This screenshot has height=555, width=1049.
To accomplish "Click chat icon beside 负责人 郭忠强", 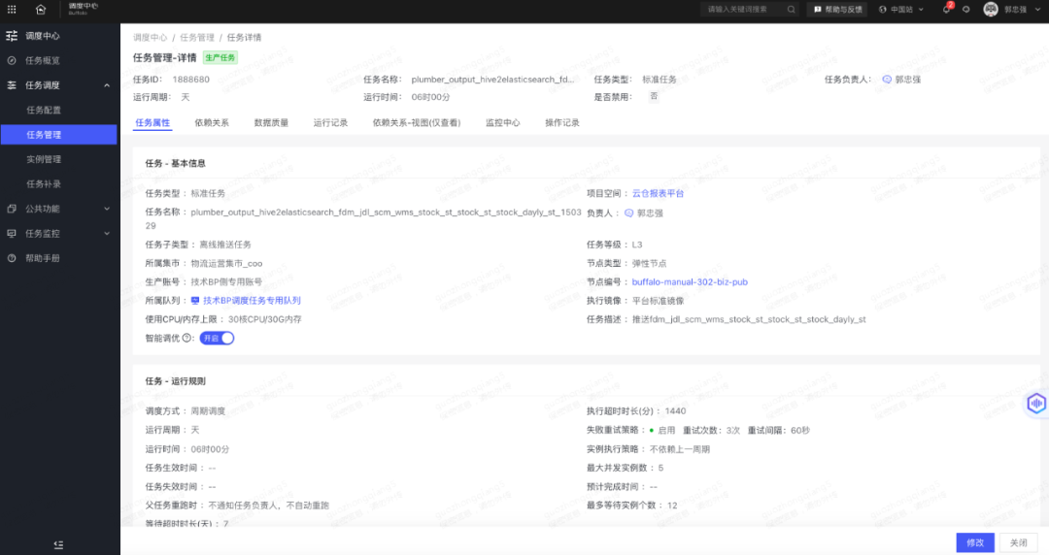I will 628,213.
